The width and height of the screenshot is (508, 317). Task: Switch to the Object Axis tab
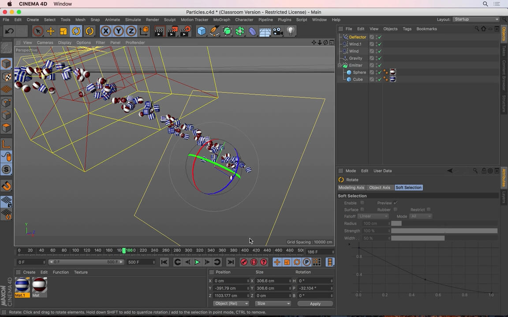[x=379, y=187]
